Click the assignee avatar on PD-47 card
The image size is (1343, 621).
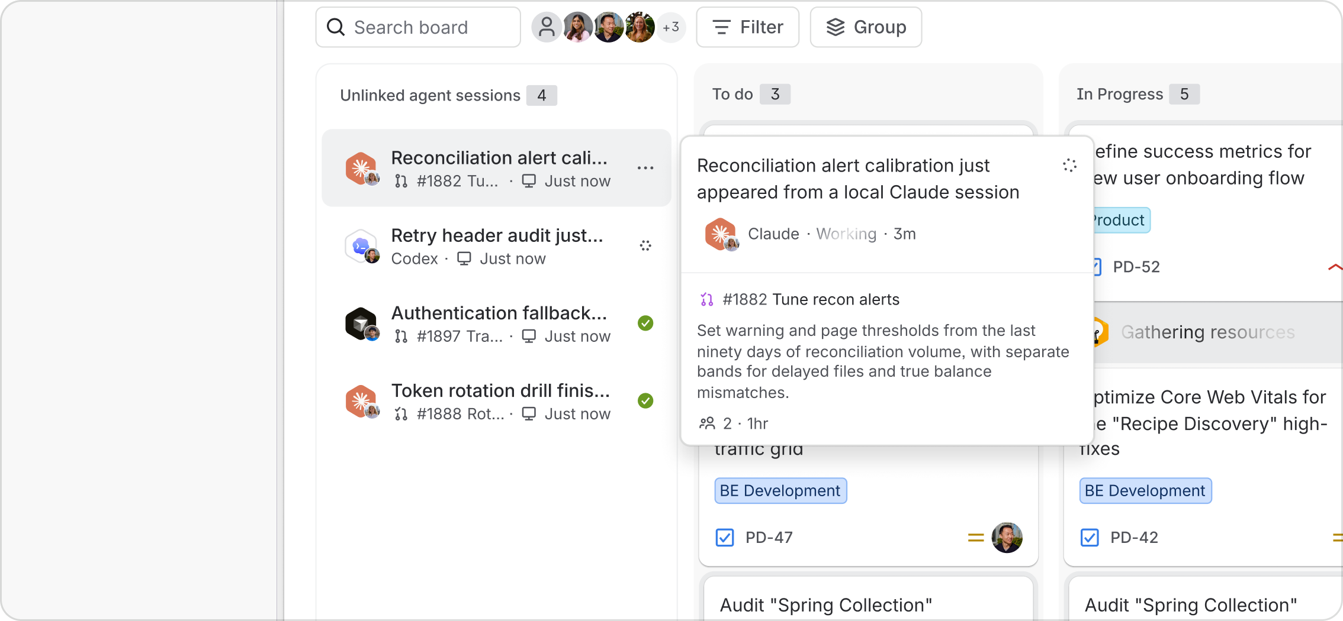pyautogui.click(x=1007, y=538)
